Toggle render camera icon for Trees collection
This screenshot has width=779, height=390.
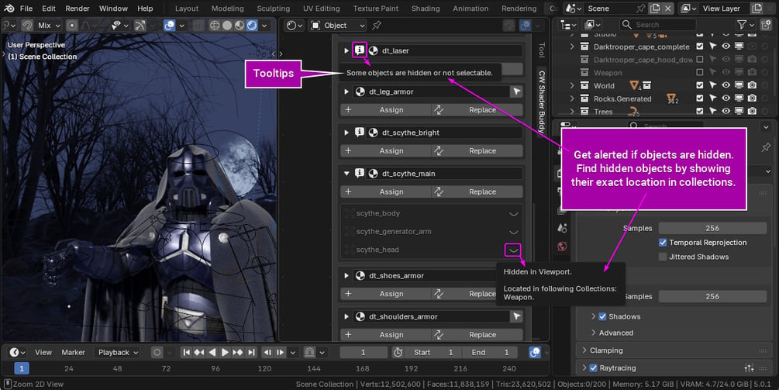[752, 112]
